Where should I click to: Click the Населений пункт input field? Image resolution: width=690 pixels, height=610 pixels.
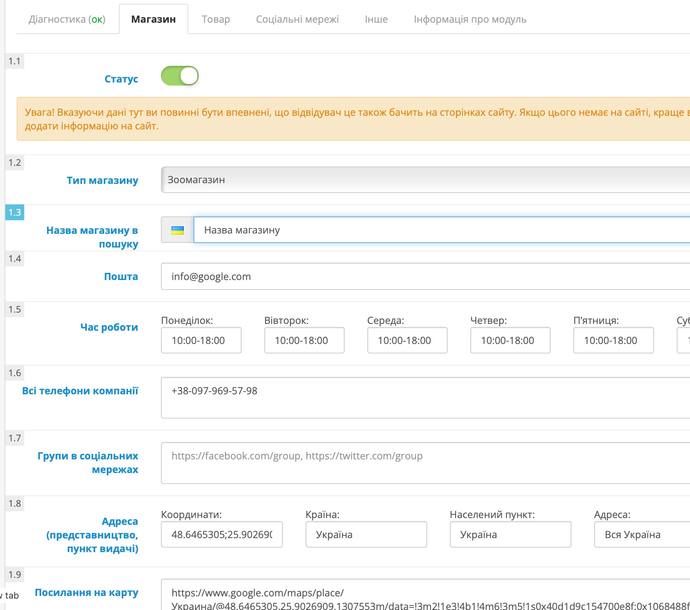click(510, 534)
